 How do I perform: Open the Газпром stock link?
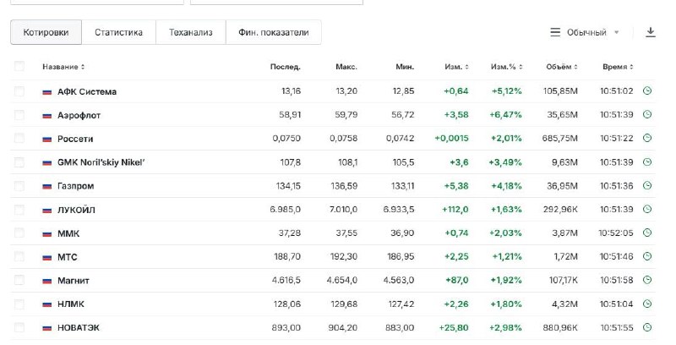click(76, 186)
